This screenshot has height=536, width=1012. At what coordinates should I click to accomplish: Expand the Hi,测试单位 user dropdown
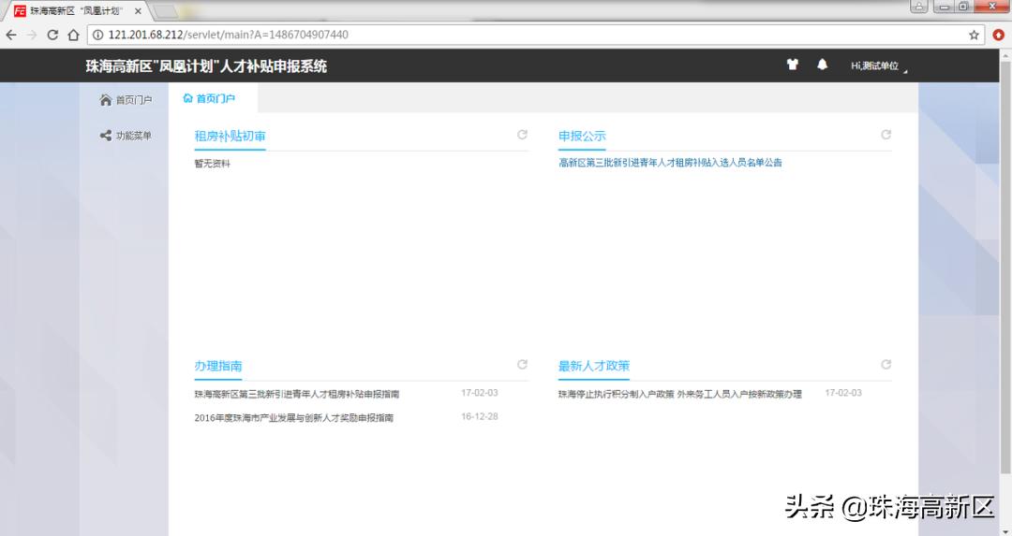(x=877, y=66)
